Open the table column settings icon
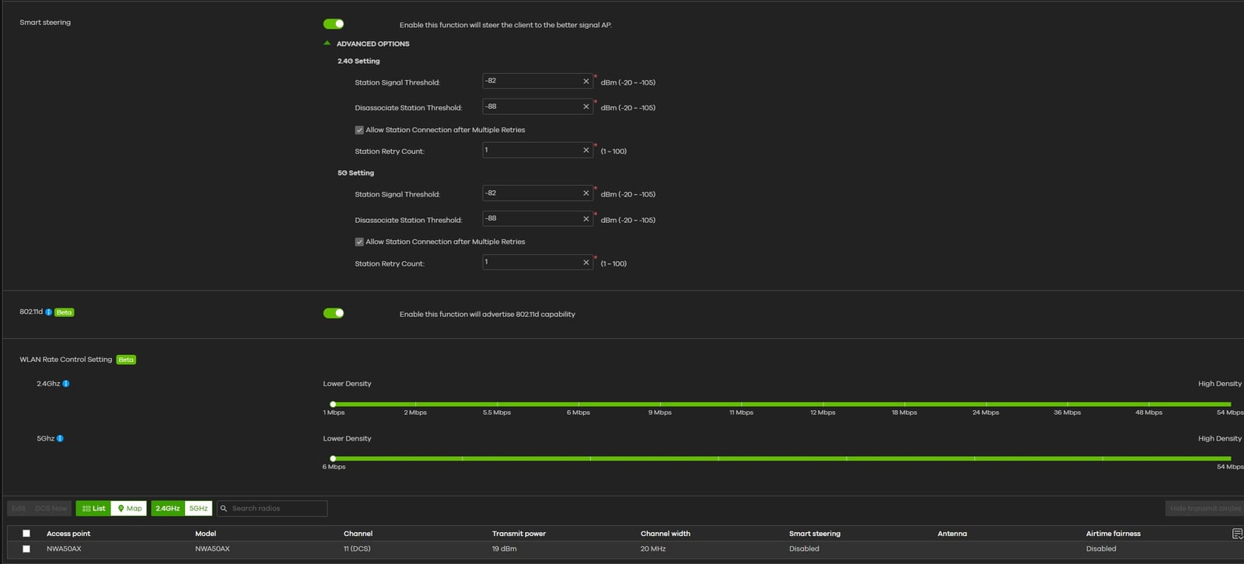This screenshot has width=1244, height=564. pos(1237,534)
